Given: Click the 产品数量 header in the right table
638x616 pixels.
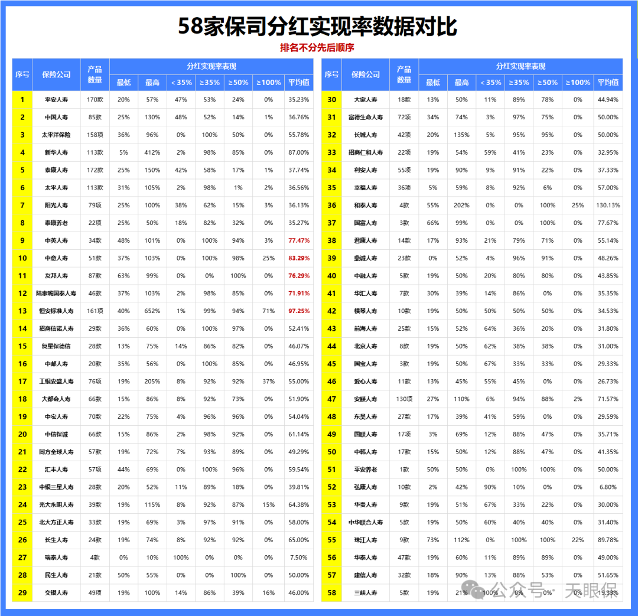Looking at the screenshot, I should 405,74.
